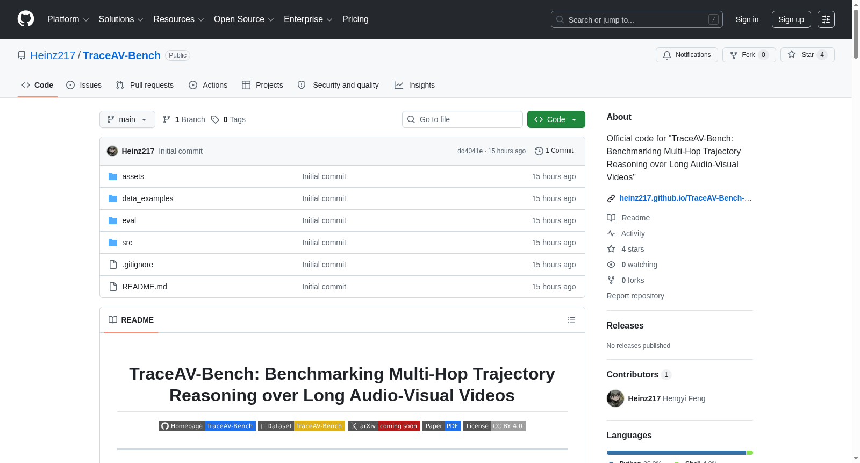The width and height of the screenshot is (860, 463).
Task: Click the Report repository link
Action: 635,296
